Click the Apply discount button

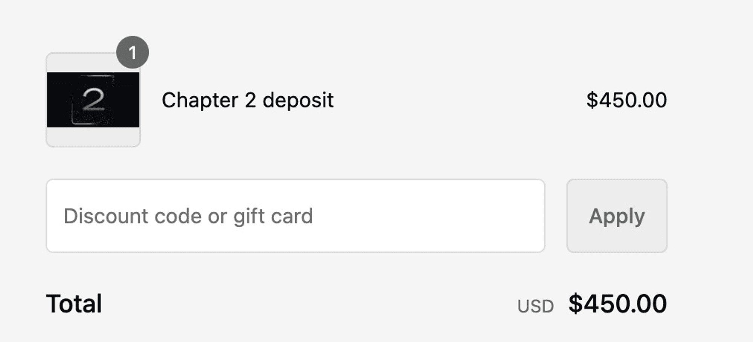617,216
